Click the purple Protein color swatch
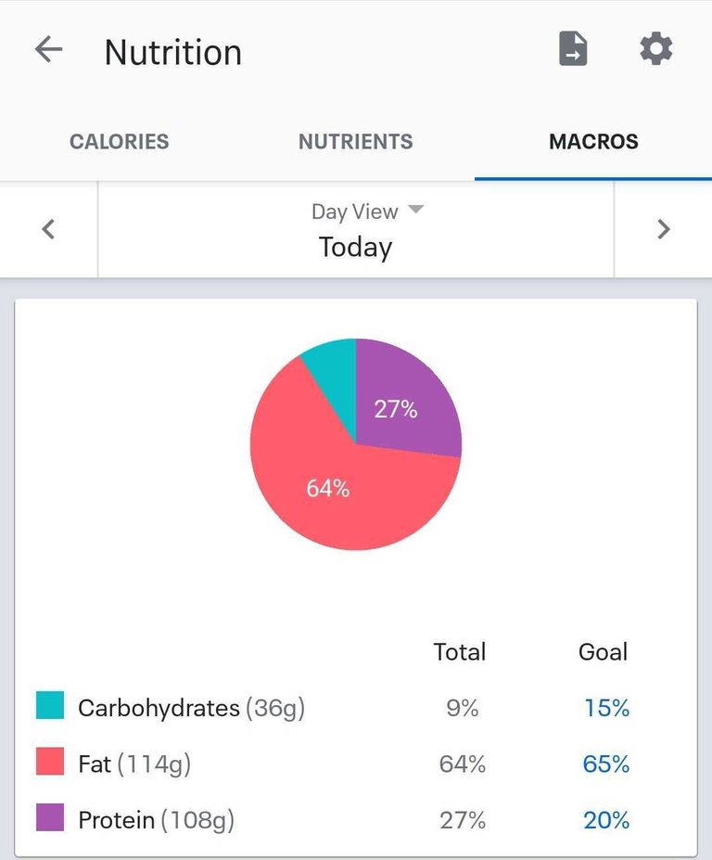This screenshot has width=712, height=860. coord(50,817)
